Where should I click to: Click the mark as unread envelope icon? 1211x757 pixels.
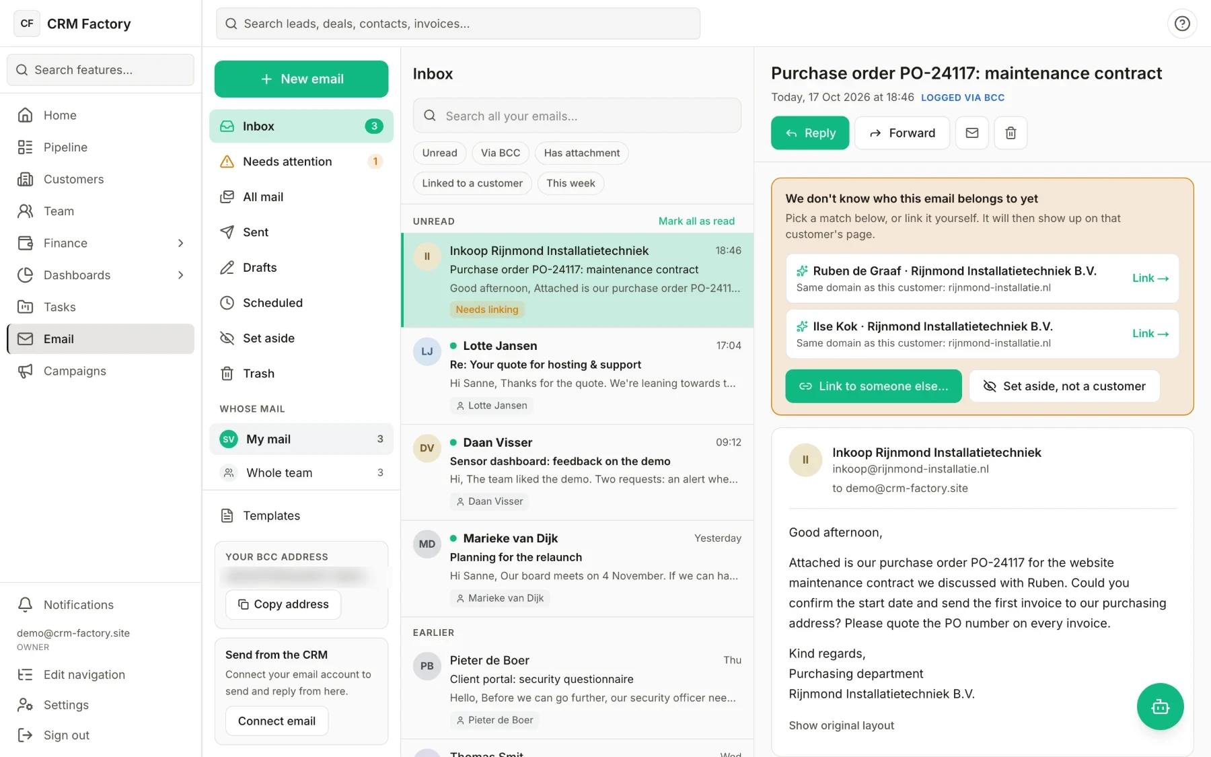pos(972,133)
